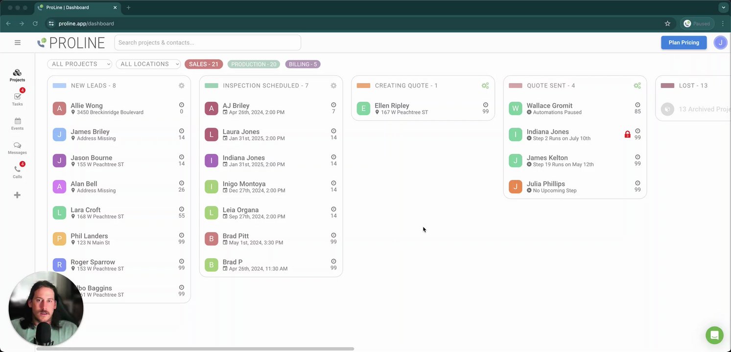This screenshot has height=352, width=731.
Task: Switch to the ProLine Dashboard browser tab
Action: click(x=77, y=8)
